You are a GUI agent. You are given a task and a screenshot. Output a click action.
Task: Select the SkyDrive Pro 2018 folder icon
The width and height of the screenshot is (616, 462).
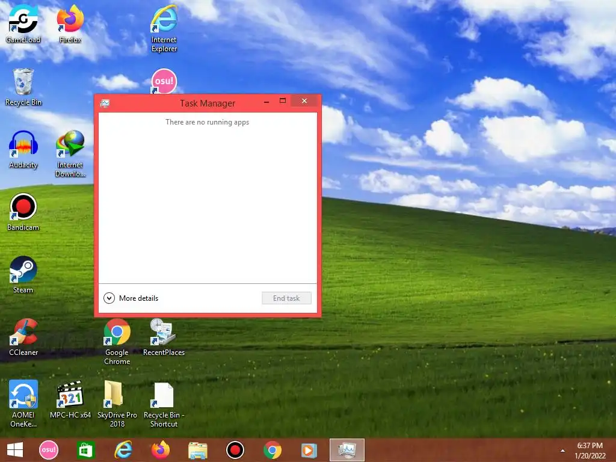click(x=117, y=404)
